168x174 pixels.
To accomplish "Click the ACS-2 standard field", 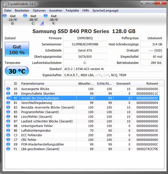I will click(113, 69).
